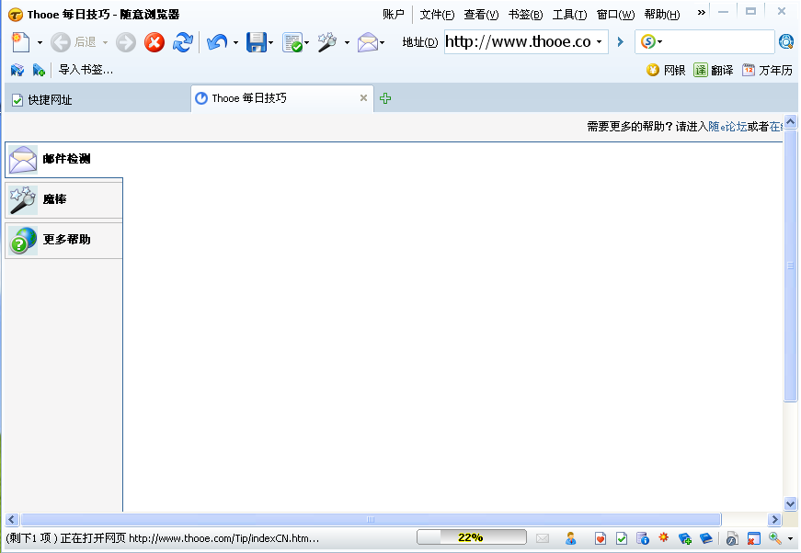This screenshot has width=801, height=553.
Task: Click the status bar page info icon
Action: (x=643, y=538)
